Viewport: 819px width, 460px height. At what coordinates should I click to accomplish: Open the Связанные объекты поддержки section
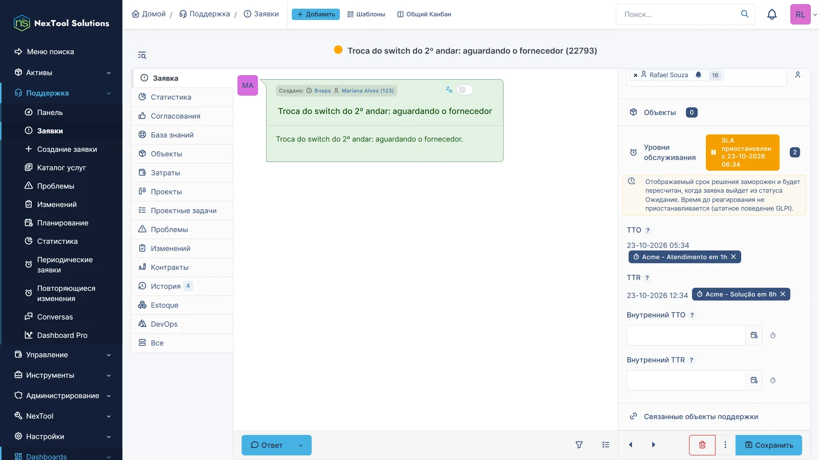(714, 417)
